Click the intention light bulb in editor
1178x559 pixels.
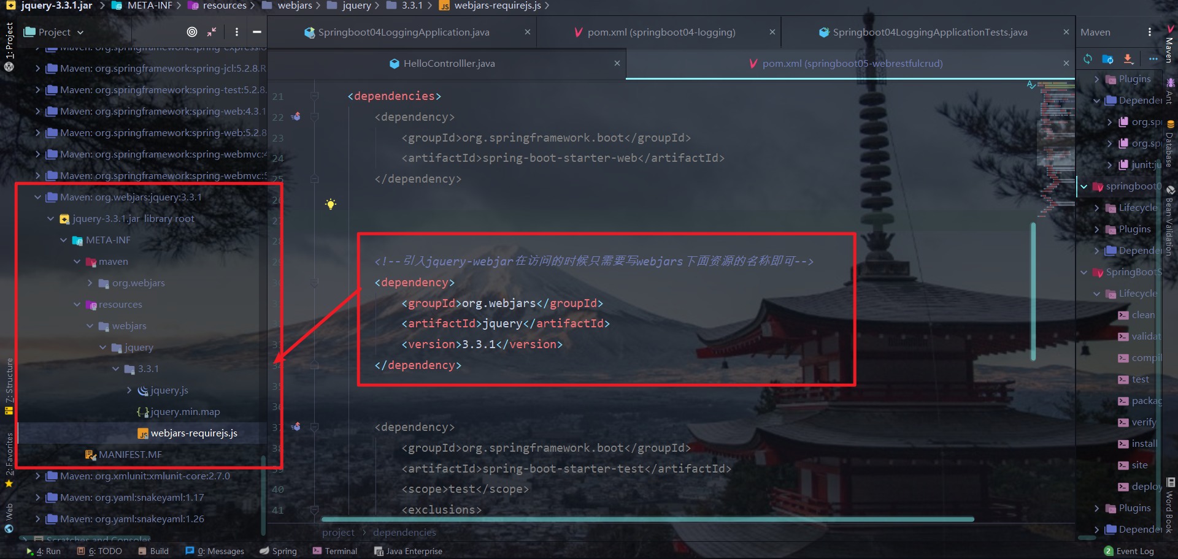[x=331, y=204]
